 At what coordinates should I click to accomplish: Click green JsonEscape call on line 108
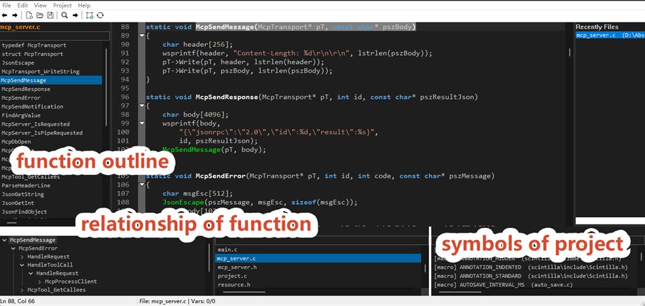[x=183, y=202]
